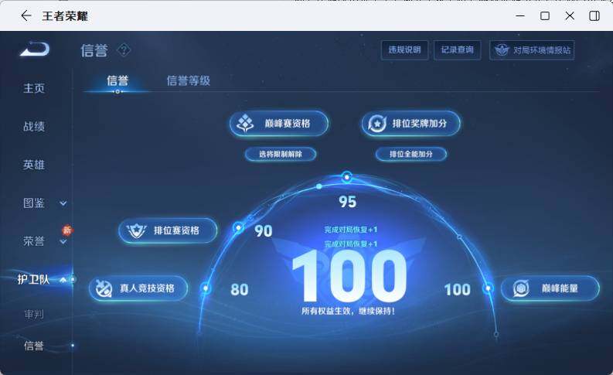The height and width of the screenshot is (375, 613).
Task: Expand the 荣誉 sidebar chevron
Action: click(x=63, y=243)
